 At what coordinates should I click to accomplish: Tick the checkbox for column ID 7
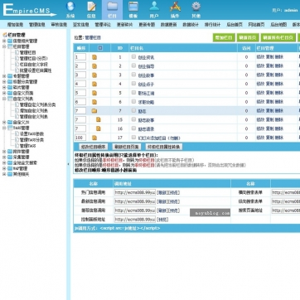coord(133,110)
